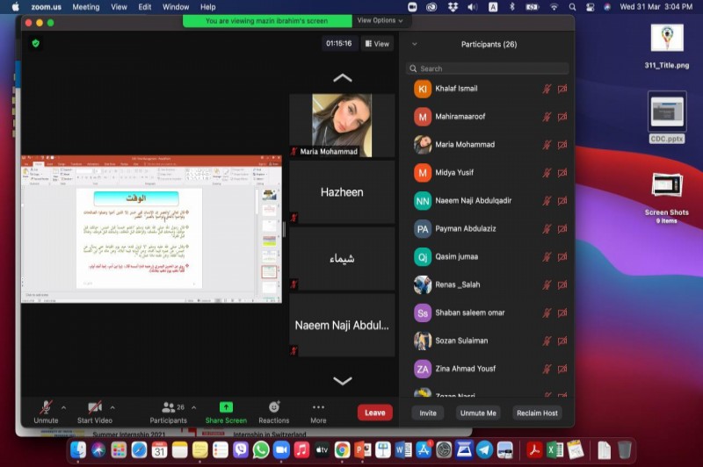Viewport: 703px width, 467px height.
Task: Expand the View Options dropdown
Action: click(380, 20)
